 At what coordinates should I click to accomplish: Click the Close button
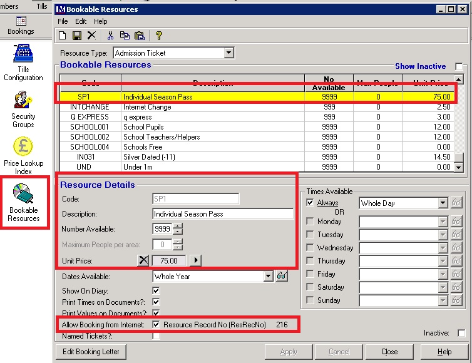coord(389,352)
